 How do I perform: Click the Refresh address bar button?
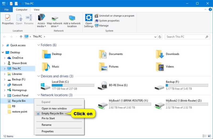(160, 37)
